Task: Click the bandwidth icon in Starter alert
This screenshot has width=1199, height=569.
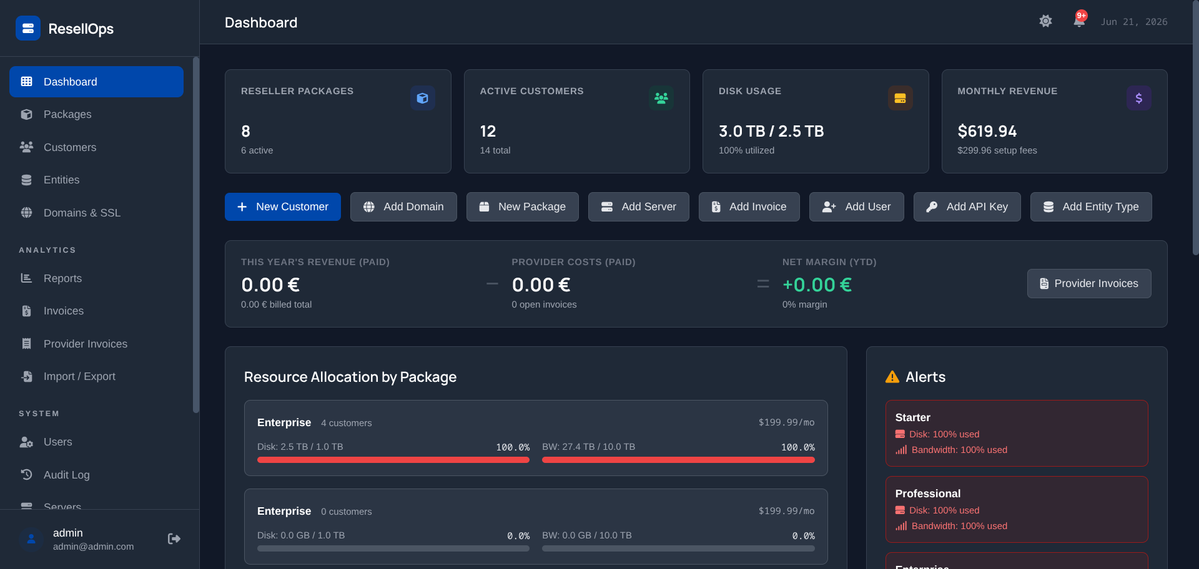Action: 901,450
